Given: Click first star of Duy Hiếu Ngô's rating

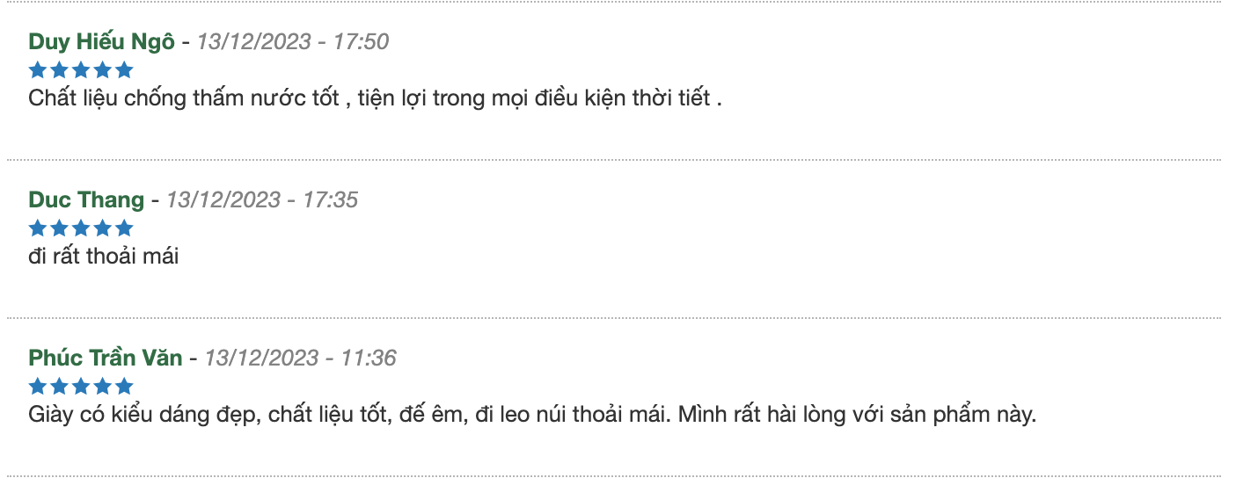Looking at the screenshot, I should pyautogui.click(x=38, y=70).
